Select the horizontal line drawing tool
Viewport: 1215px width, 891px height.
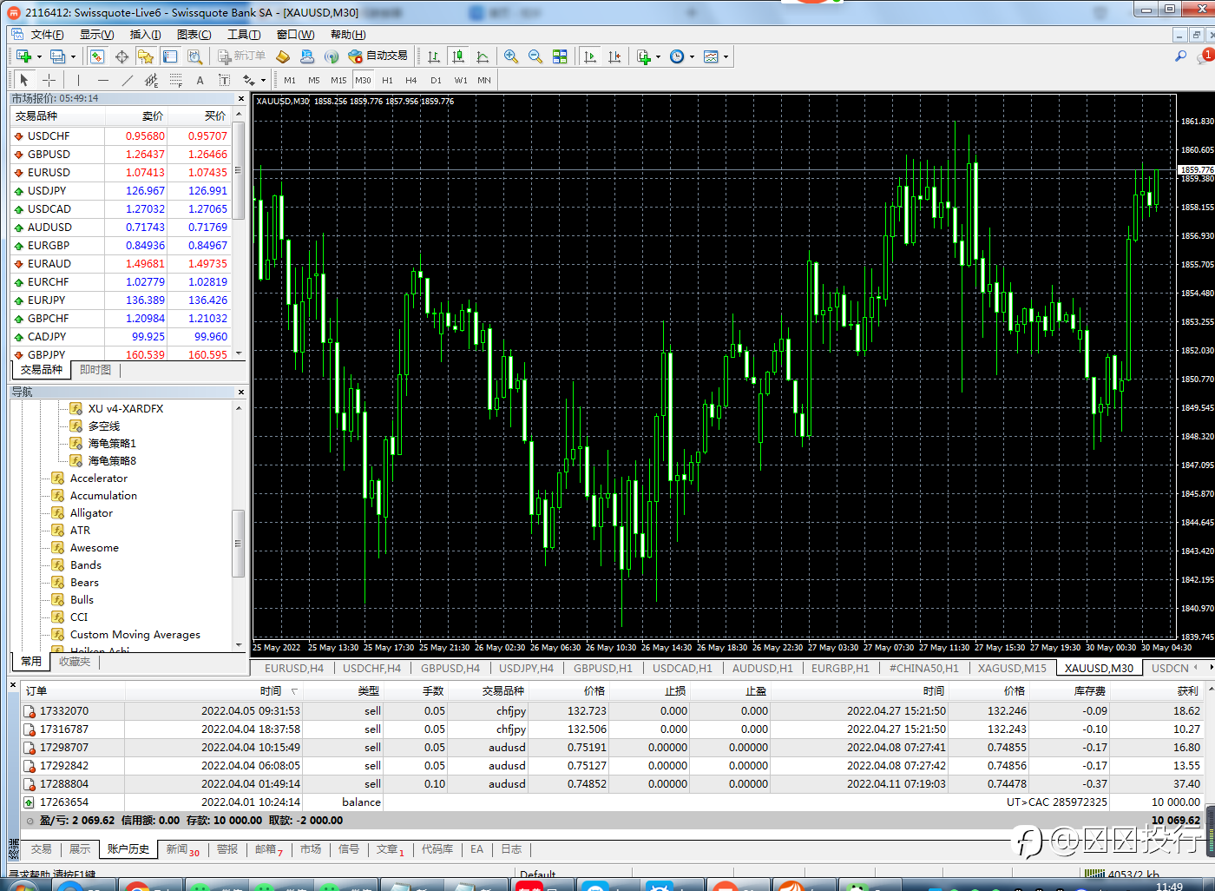point(103,80)
